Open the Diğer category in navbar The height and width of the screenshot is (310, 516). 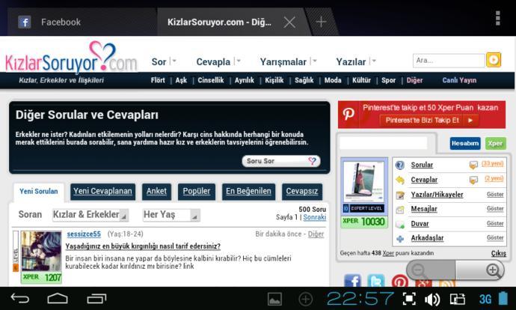[414, 80]
